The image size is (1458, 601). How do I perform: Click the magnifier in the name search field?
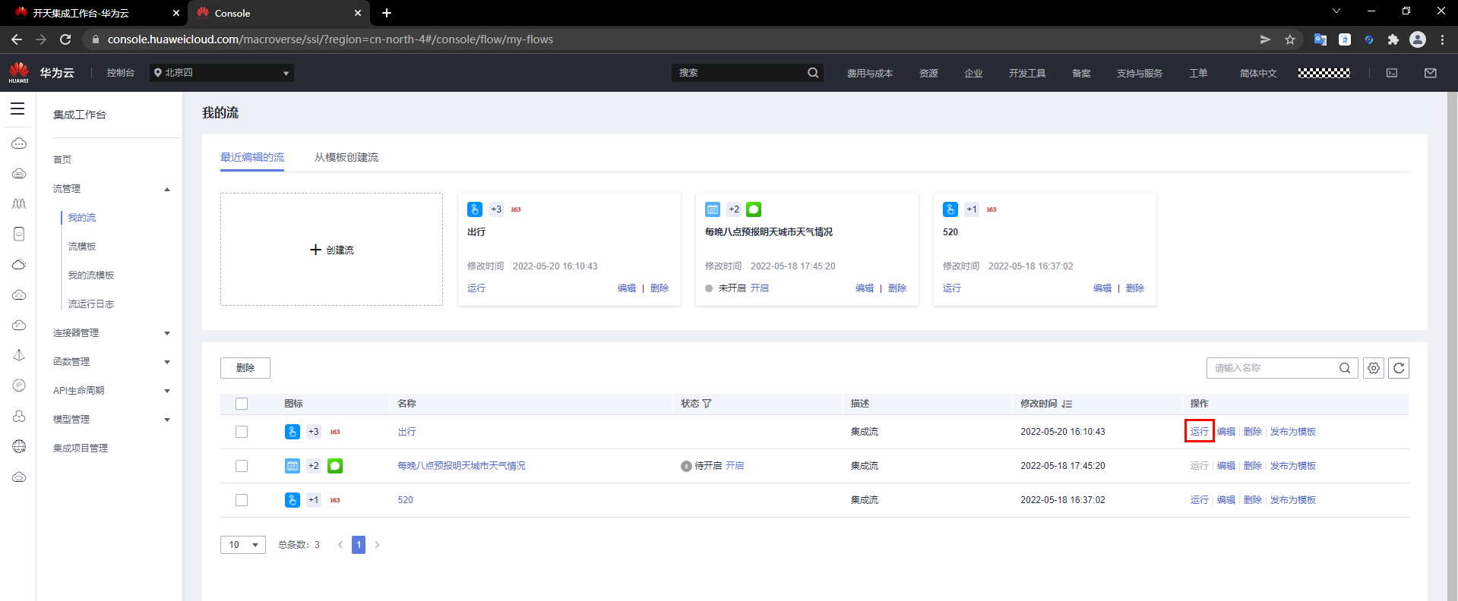pyautogui.click(x=1345, y=368)
